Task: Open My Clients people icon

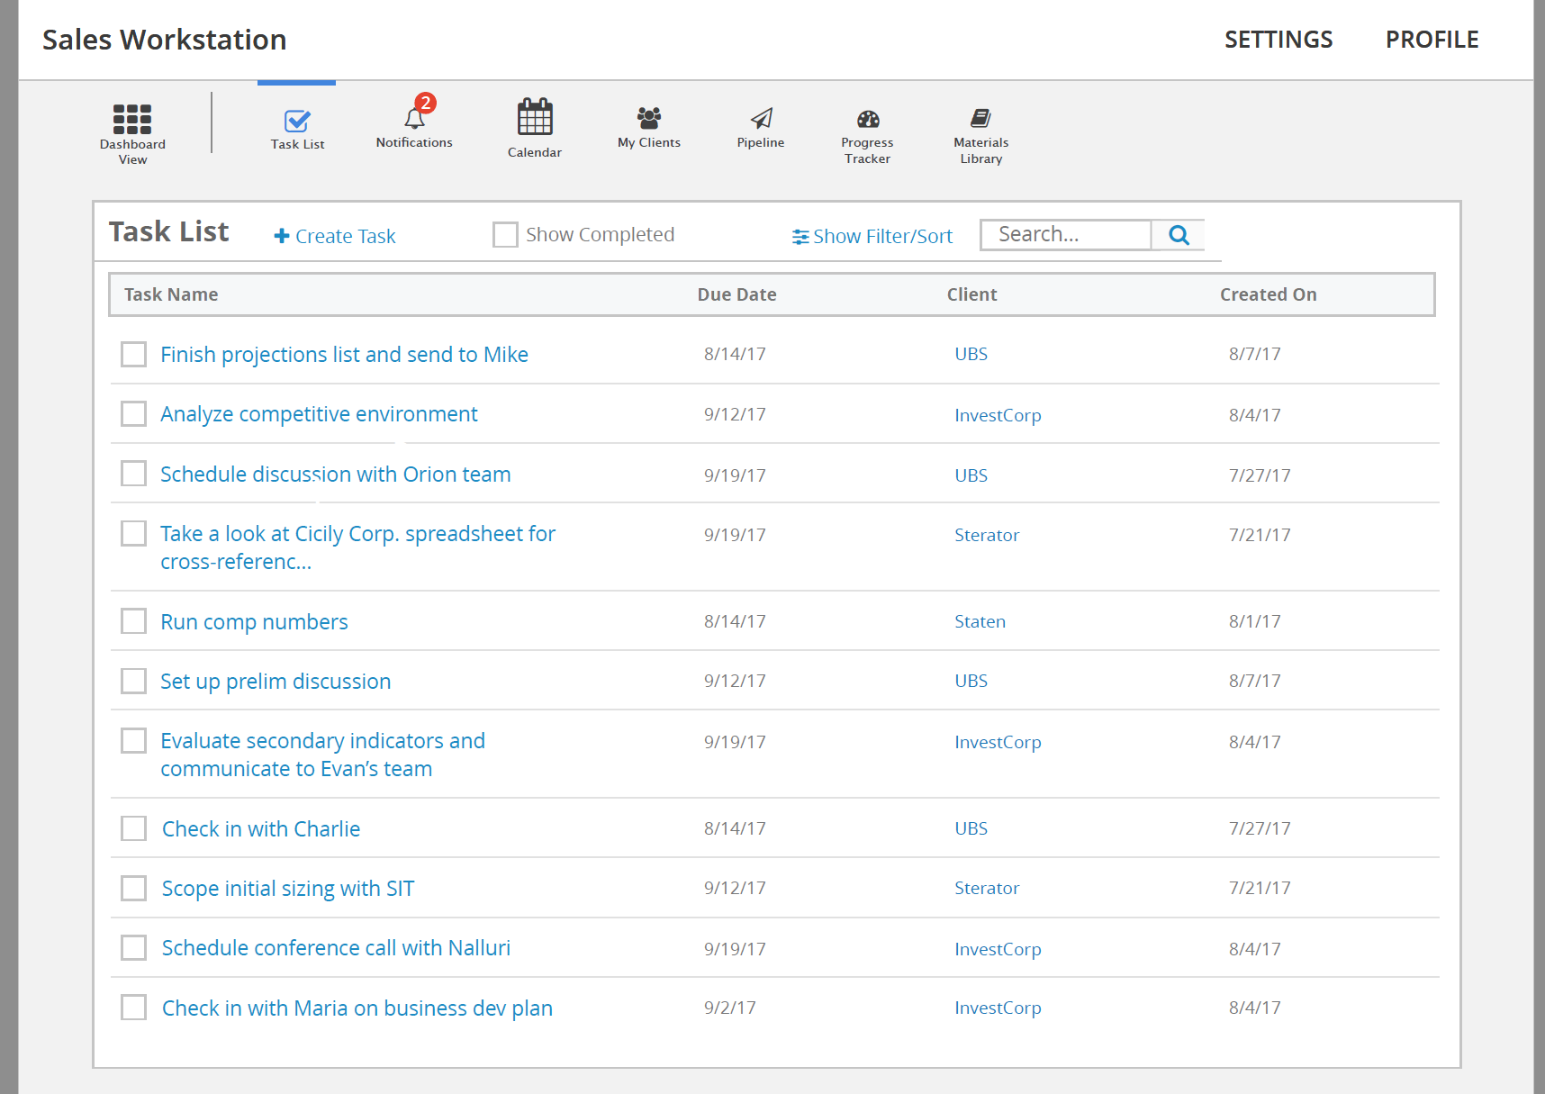Action: click(x=649, y=117)
